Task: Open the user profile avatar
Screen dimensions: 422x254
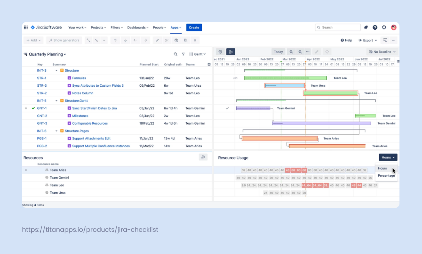Action: click(x=394, y=27)
